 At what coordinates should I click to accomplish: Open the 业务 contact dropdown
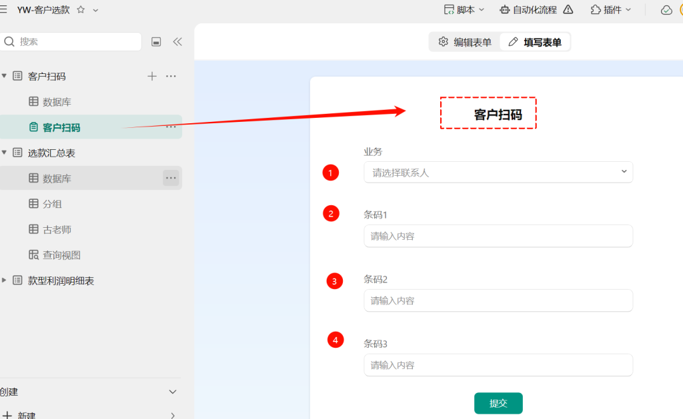(498, 173)
